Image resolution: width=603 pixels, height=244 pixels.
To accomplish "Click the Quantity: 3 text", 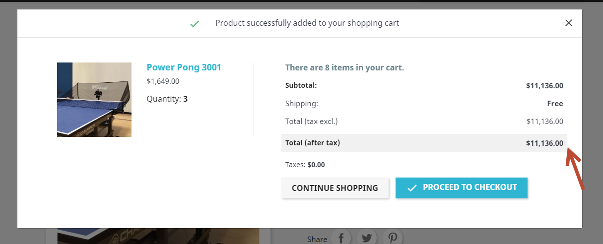I will 167,99.
